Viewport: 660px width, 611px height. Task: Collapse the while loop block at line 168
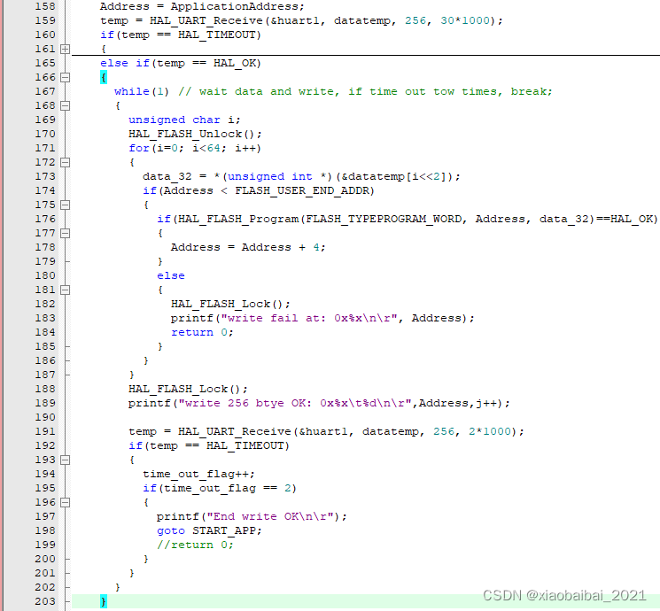[x=65, y=105]
